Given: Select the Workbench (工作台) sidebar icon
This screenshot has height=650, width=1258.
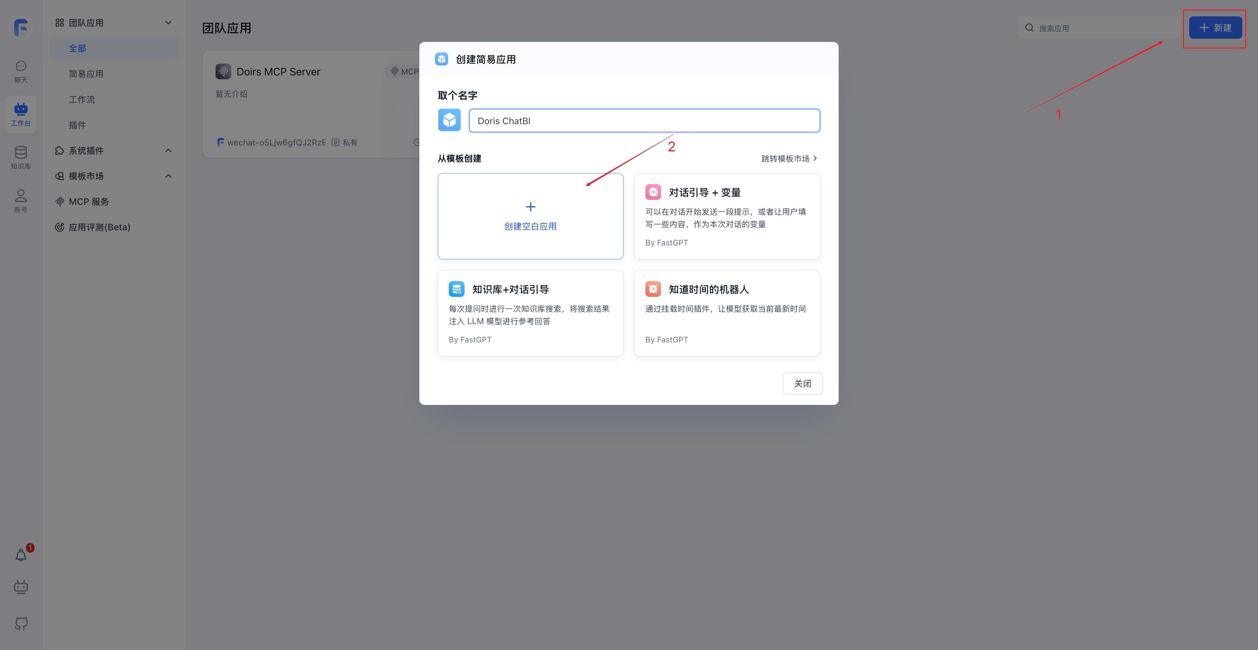Looking at the screenshot, I should coord(21,115).
